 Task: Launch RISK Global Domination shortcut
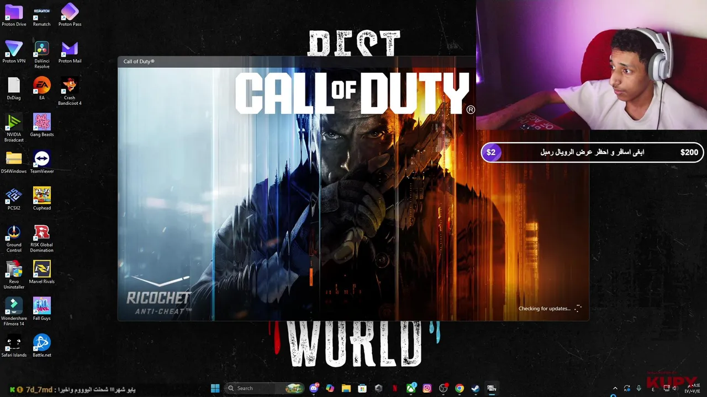point(41,238)
